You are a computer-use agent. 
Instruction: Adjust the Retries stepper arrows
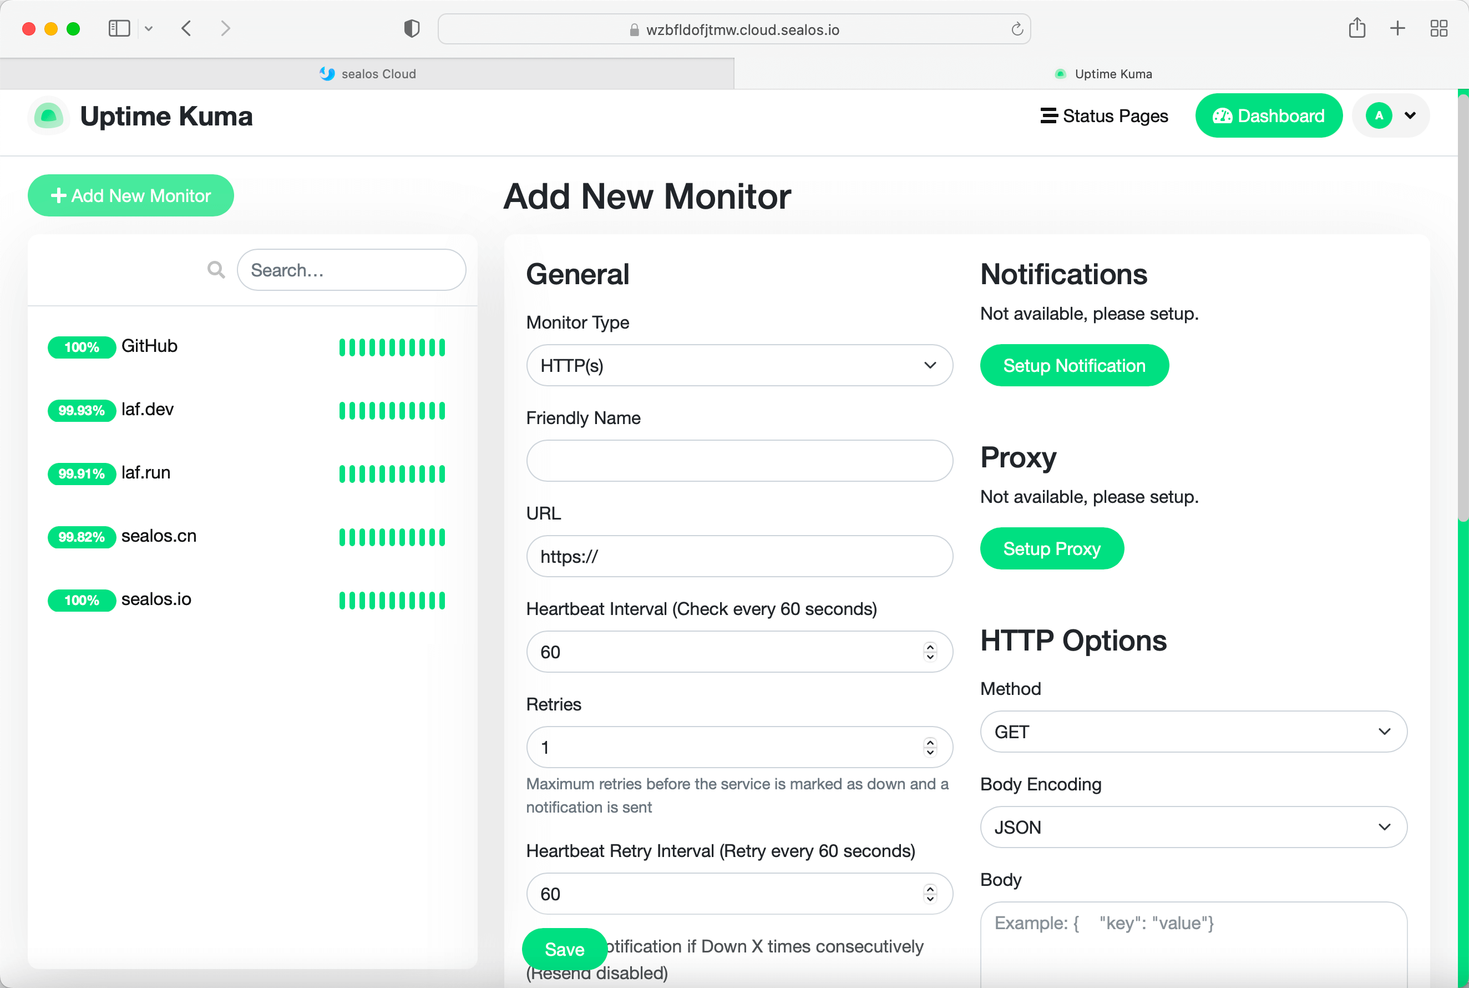point(929,747)
